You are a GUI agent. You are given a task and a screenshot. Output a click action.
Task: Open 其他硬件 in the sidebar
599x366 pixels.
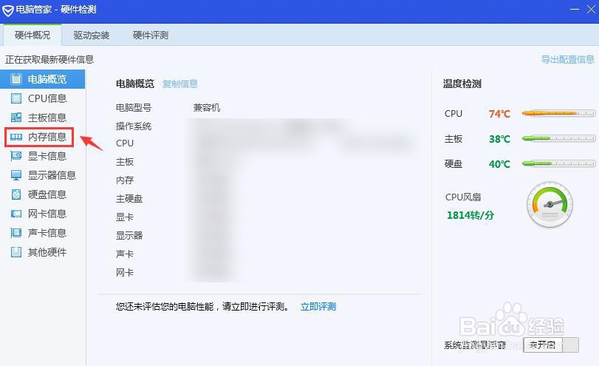point(42,252)
